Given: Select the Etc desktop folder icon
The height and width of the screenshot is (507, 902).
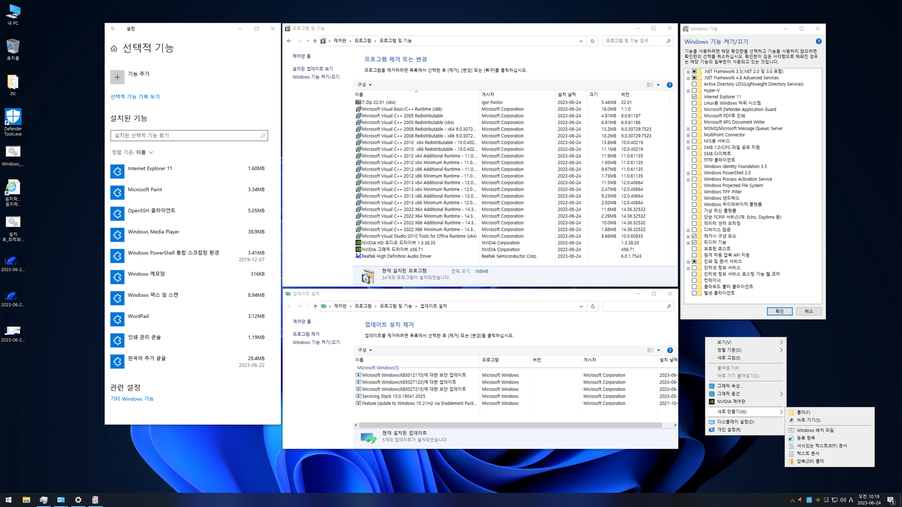Looking at the screenshot, I should (x=13, y=85).
